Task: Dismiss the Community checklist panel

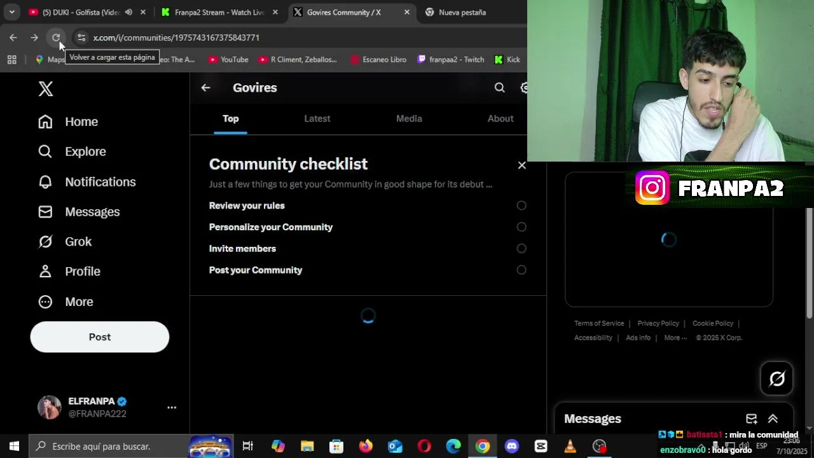Action: point(522,165)
